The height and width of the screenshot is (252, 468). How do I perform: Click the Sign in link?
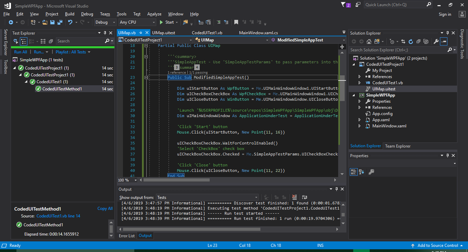coord(445,14)
